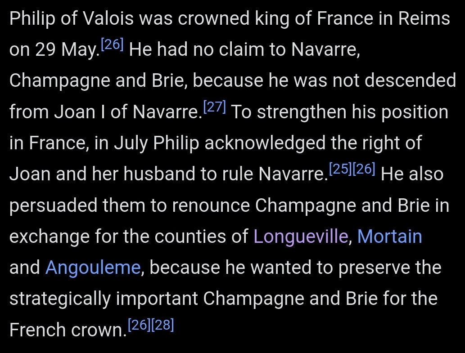Open citation [25] after 'rule Navarre.'
465x353 pixels.
coord(340,169)
